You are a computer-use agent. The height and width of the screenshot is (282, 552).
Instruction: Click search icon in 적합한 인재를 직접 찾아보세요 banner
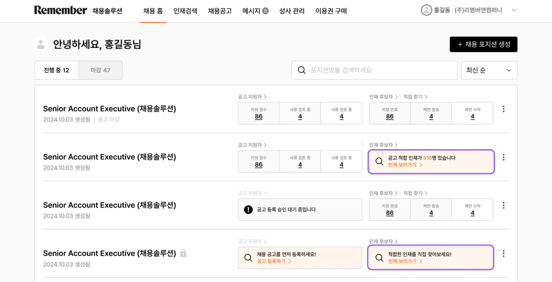pos(379,258)
